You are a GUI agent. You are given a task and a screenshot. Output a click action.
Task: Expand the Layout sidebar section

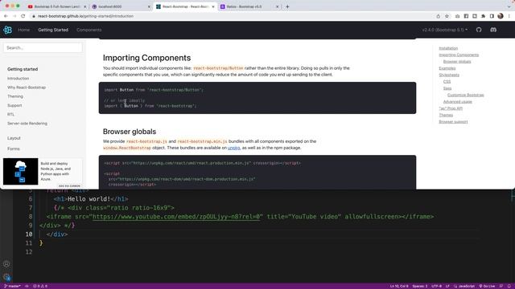pos(14,138)
